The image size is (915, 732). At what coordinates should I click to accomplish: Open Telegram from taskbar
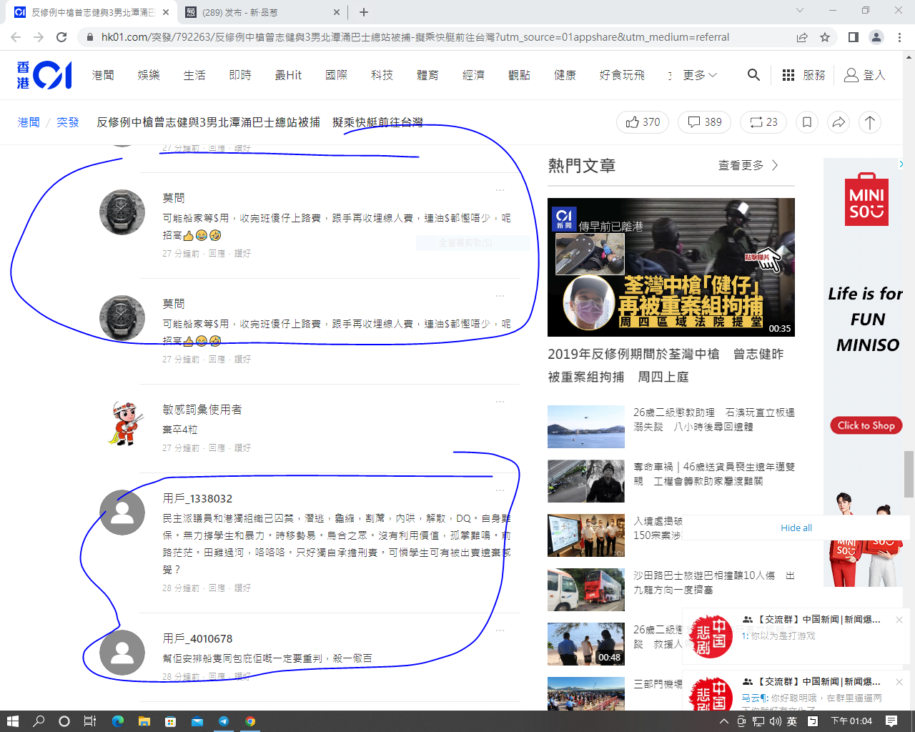tap(224, 721)
